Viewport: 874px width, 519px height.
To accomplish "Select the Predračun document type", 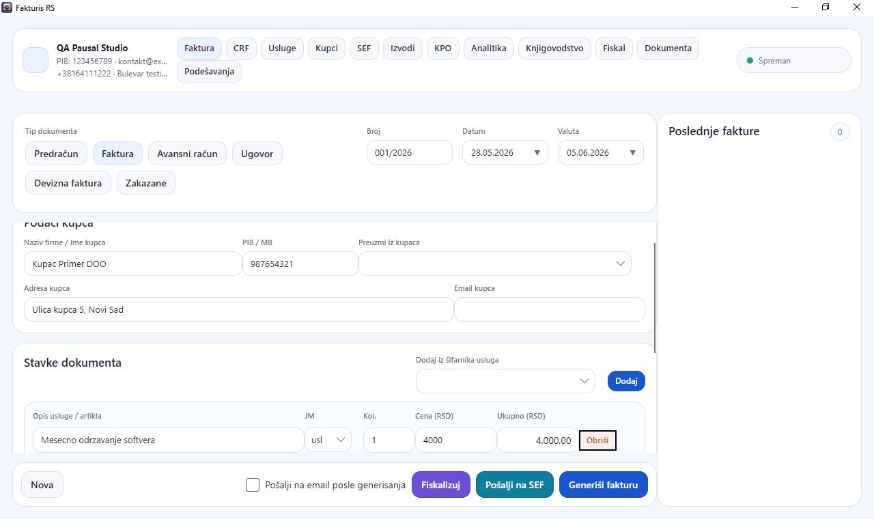I will (56, 154).
